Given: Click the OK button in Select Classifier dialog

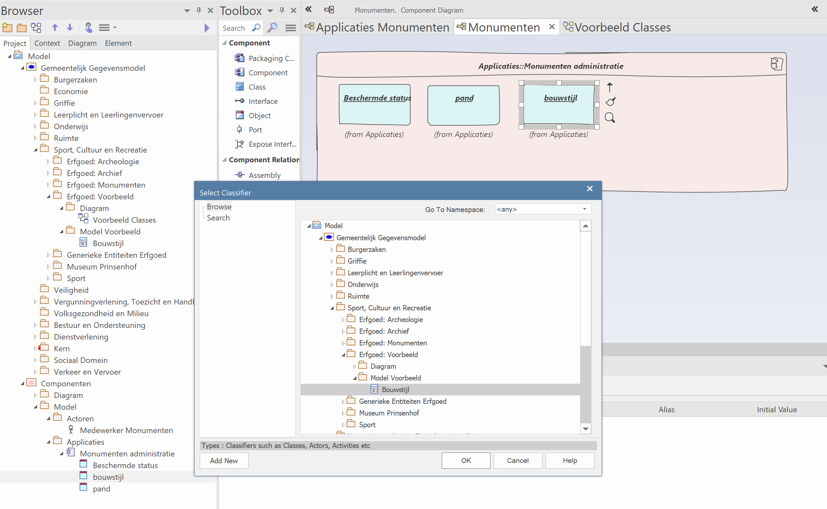Looking at the screenshot, I should click(x=466, y=460).
